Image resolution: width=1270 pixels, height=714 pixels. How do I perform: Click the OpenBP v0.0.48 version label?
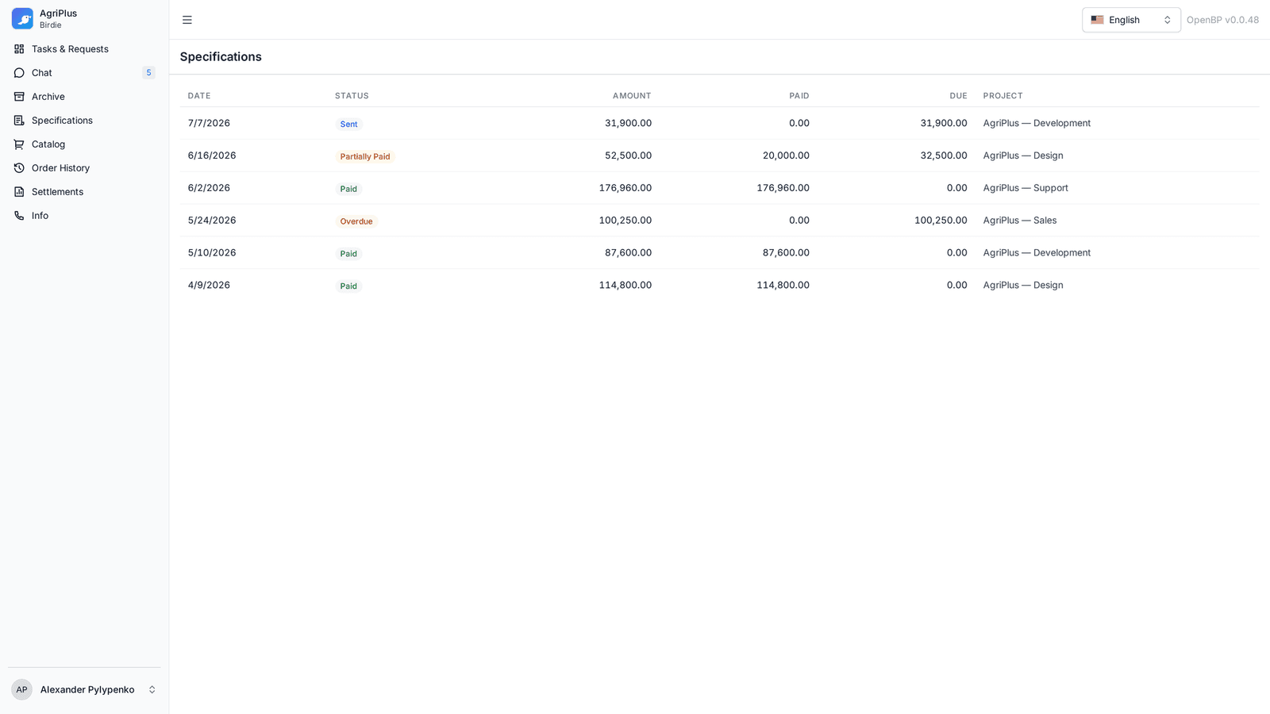click(x=1222, y=20)
